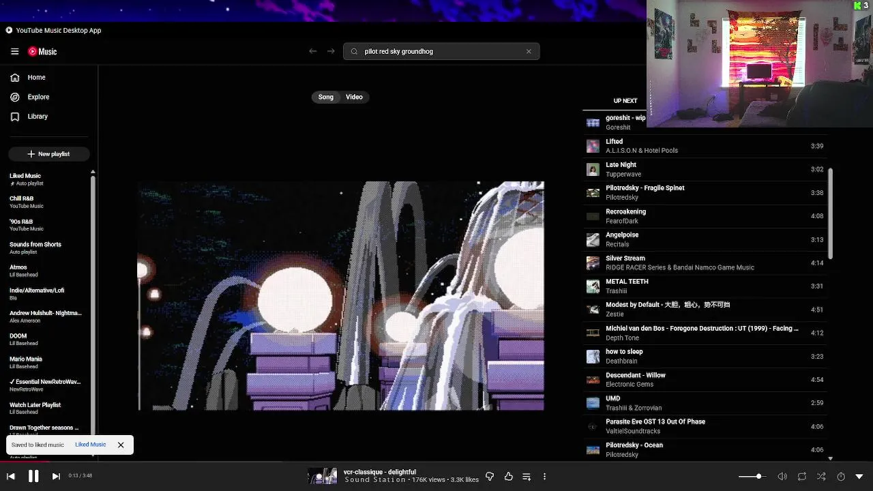
Task: Switch to Song mode
Action: pos(326,97)
